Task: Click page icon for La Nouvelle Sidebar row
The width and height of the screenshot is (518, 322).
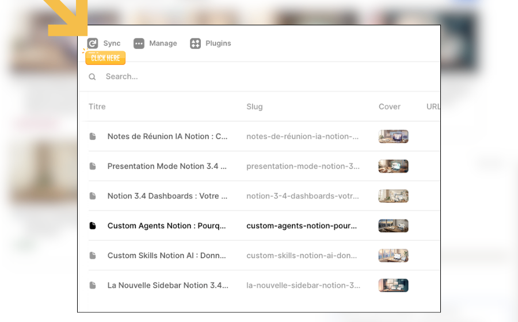Action: [x=93, y=285]
